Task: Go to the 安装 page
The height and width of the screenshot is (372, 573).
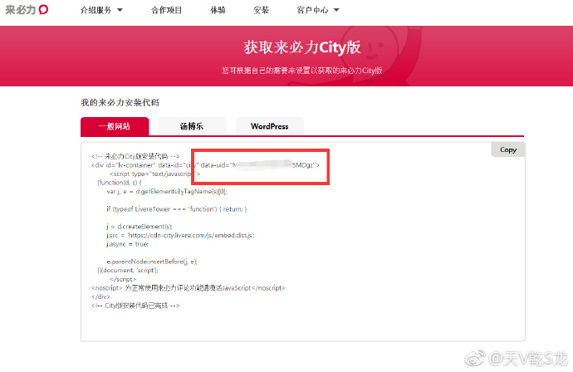Action: coord(261,11)
